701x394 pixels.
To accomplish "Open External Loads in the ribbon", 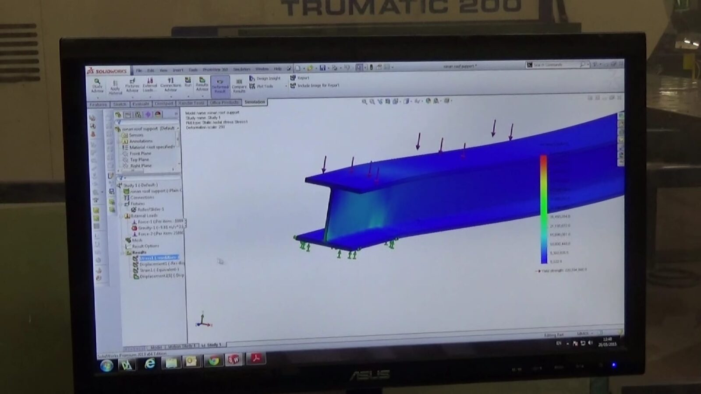I will 149,84.
